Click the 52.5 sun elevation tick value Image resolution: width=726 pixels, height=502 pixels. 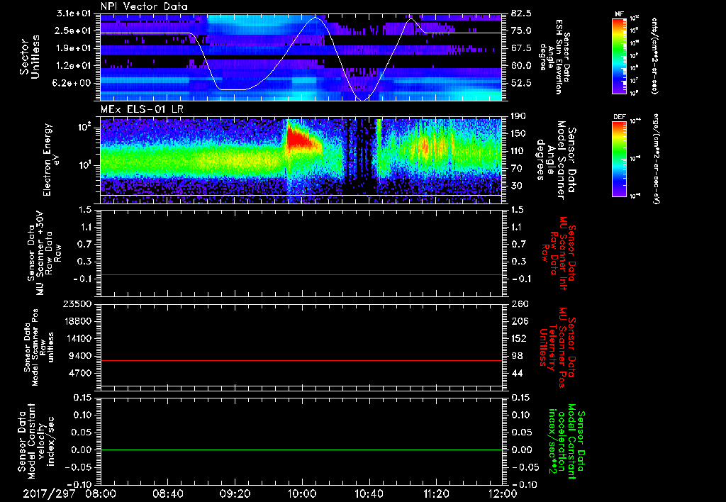tap(521, 83)
